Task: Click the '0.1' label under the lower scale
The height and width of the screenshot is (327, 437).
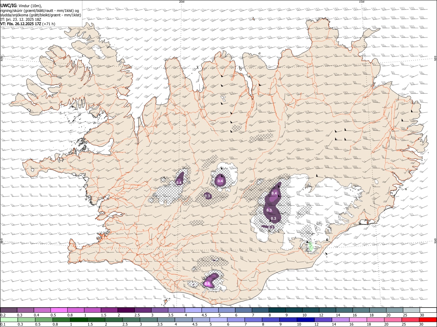Action: point(2,324)
